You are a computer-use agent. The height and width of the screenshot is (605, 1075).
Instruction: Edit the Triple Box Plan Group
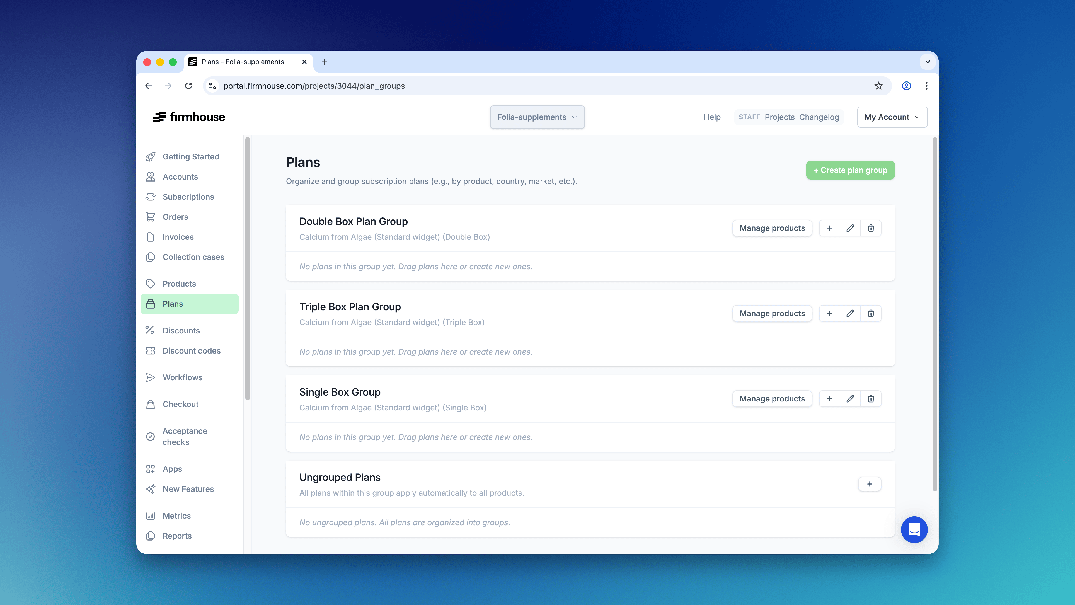(850, 313)
